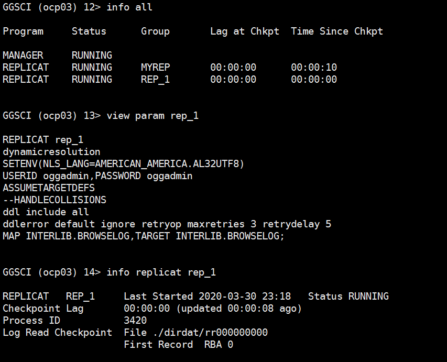Click the ./dirdat/rr000000000 file path
The width and height of the screenshot is (447, 362).
195,332
